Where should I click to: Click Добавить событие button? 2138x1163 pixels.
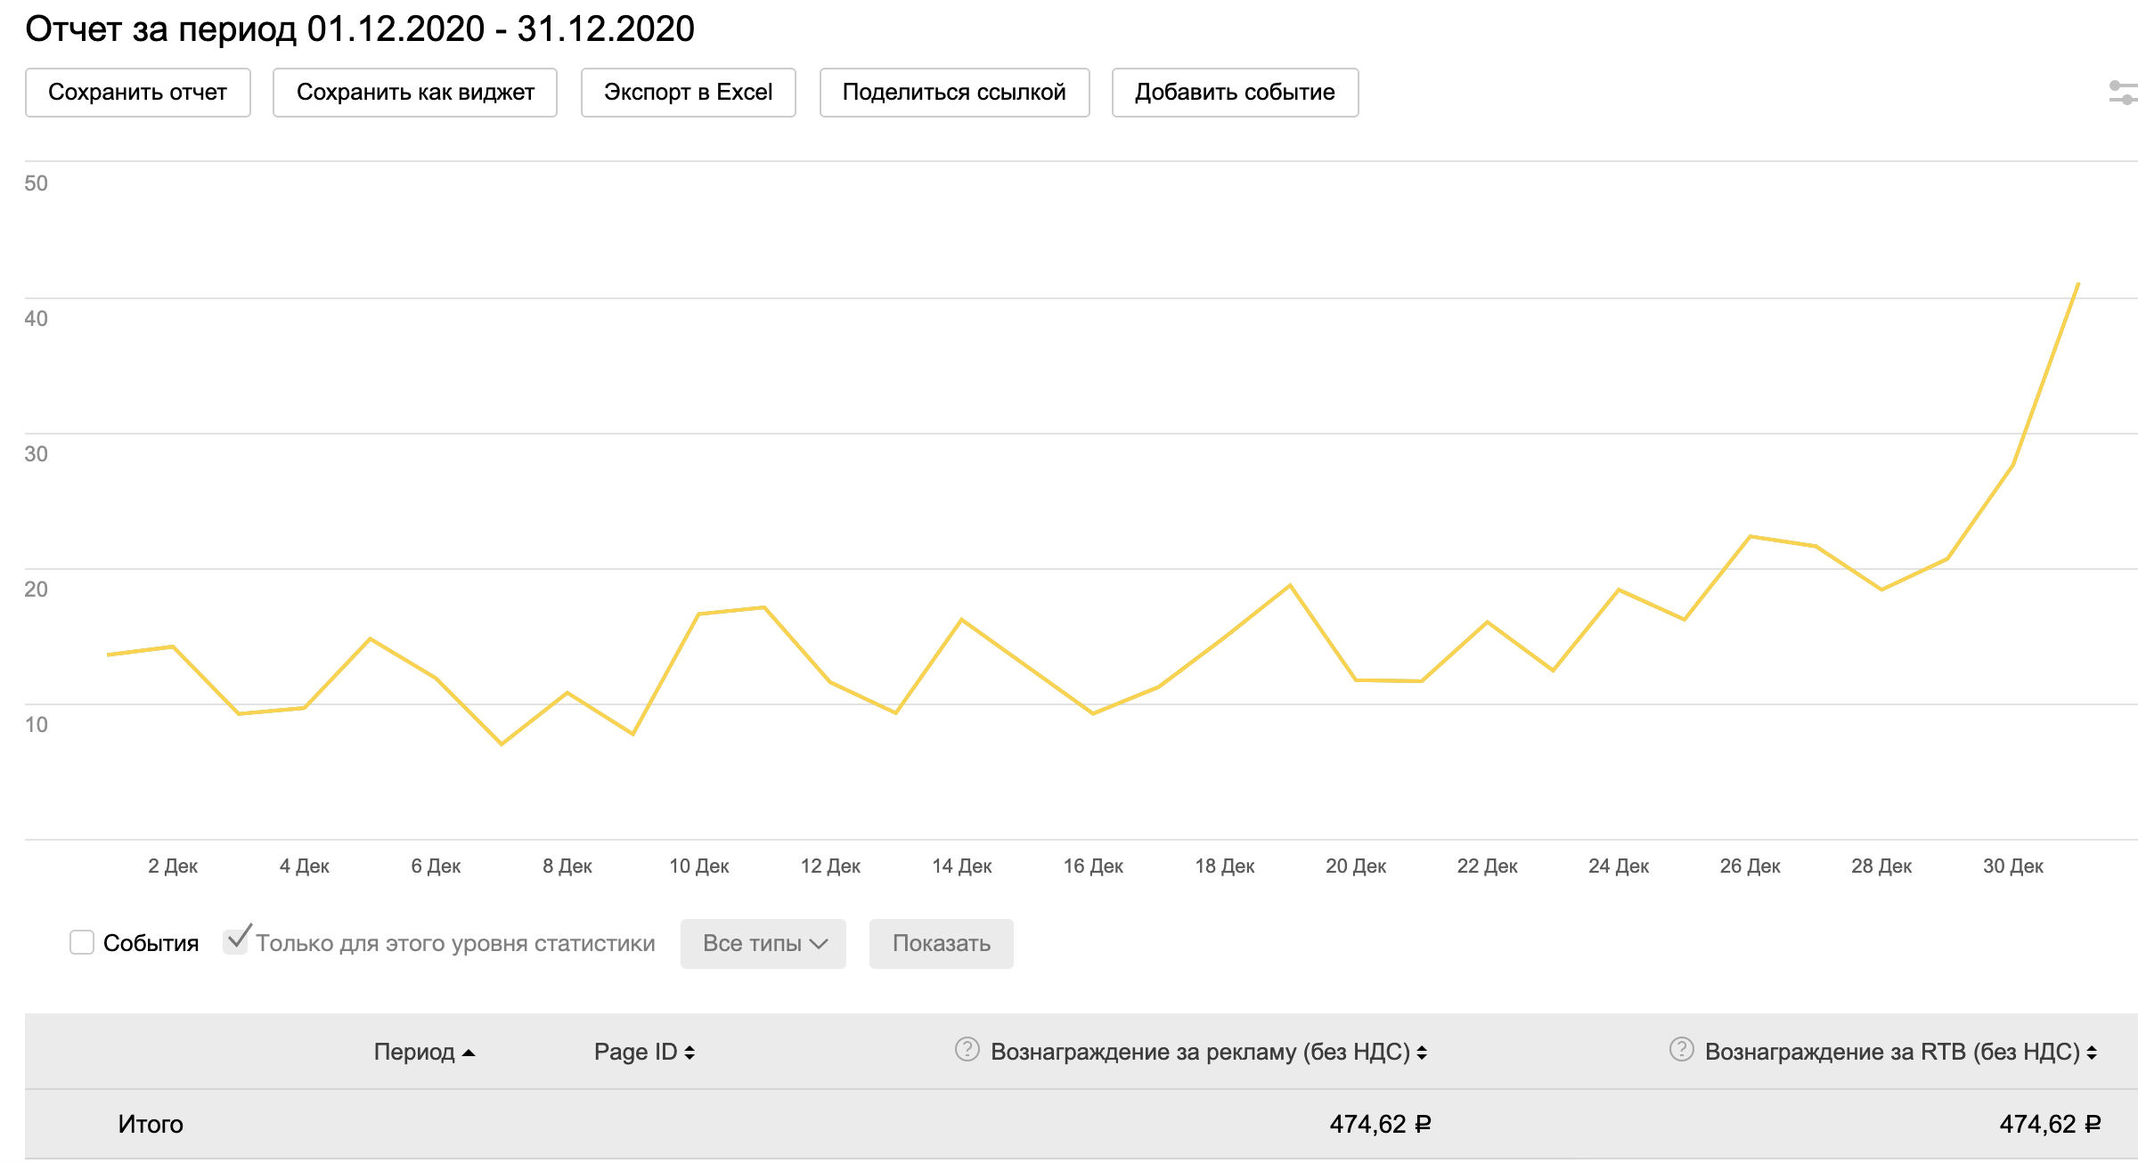click(1235, 93)
